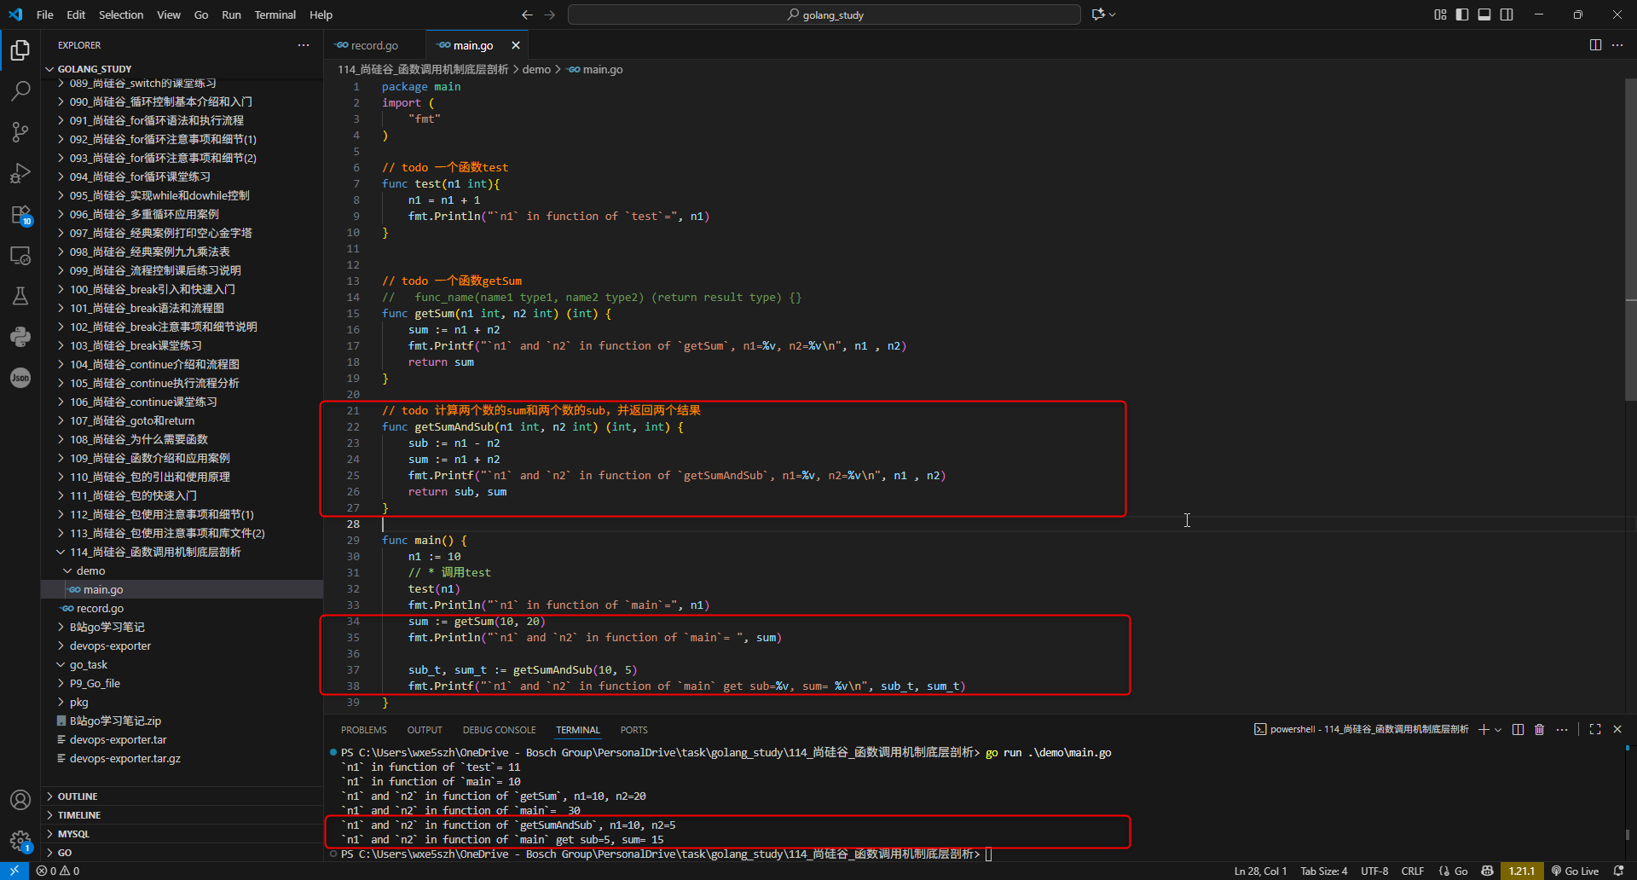Open the Manage gear menu
Screen dimensions: 1637x880
[20, 841]
